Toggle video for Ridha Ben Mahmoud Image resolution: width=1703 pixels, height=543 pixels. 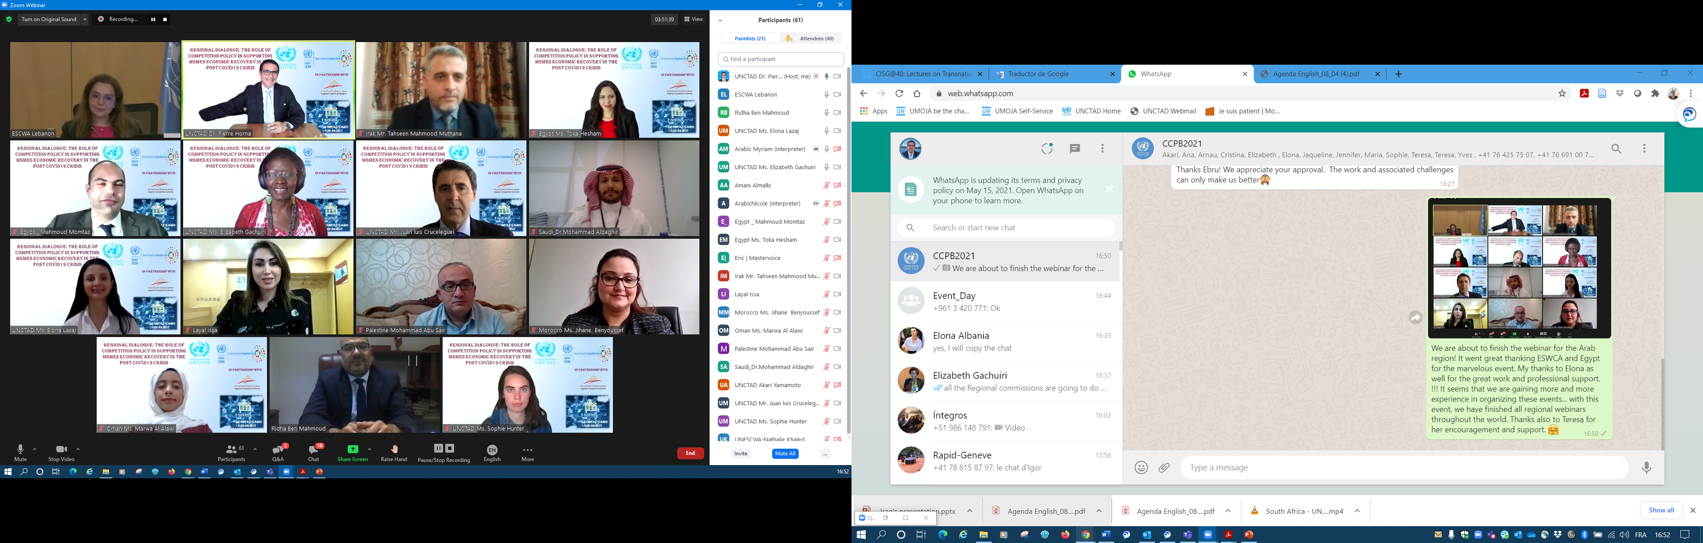click(838, 112)
